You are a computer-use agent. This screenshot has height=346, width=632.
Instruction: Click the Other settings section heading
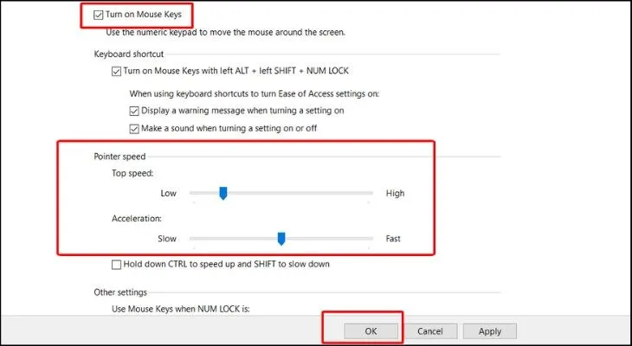point(120,292)
